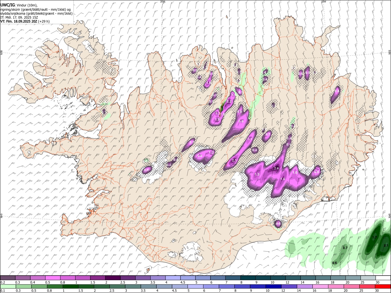Click the bright red swatch ending the rain legend
391x293 pixels.
point(382,286)
